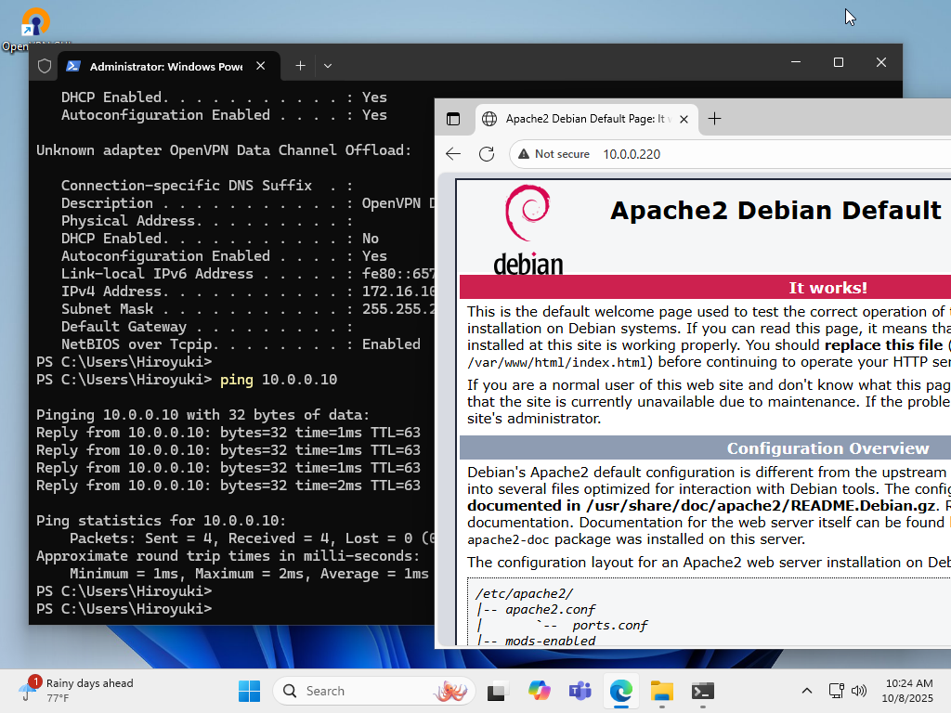Open File Explorer from the taskbar
Viewport: 951px width, 713px height.
(661, 691)
